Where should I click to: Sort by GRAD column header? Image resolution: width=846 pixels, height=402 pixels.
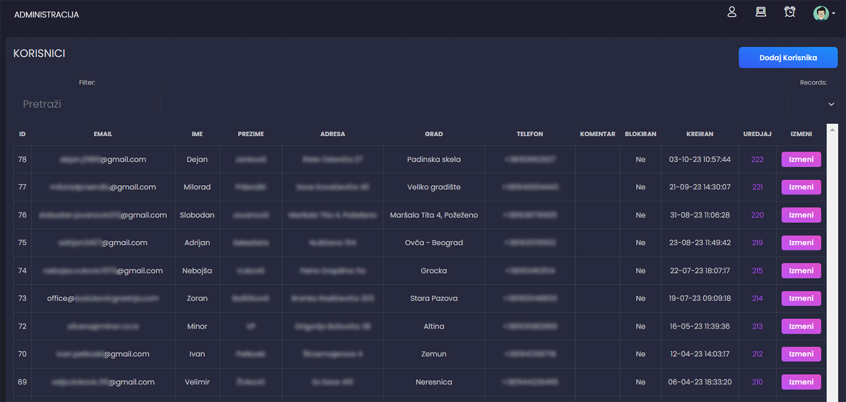pos(434,134)
